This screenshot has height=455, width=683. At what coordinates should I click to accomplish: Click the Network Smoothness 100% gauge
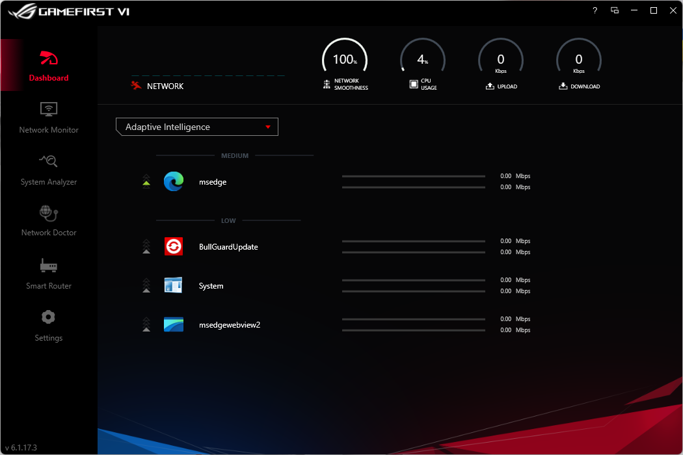pyautogui.click(x=345, y=57)
